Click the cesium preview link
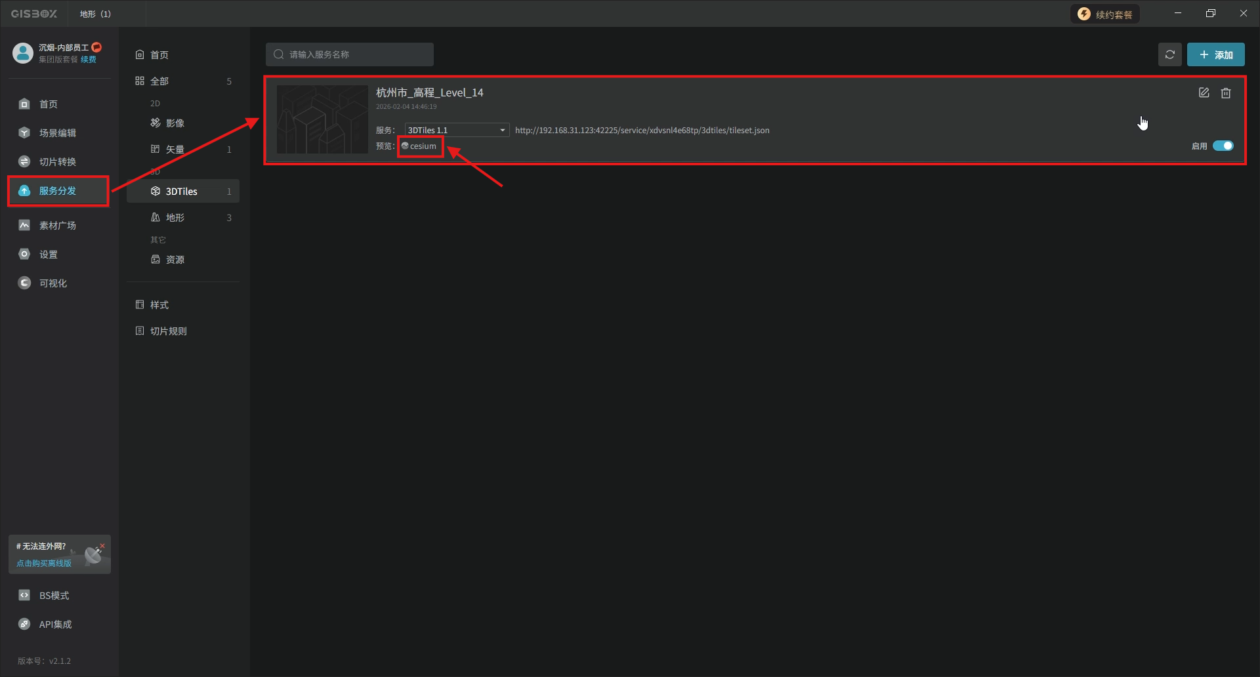This screenshot has height=677, width=1260. click(422, 146)
